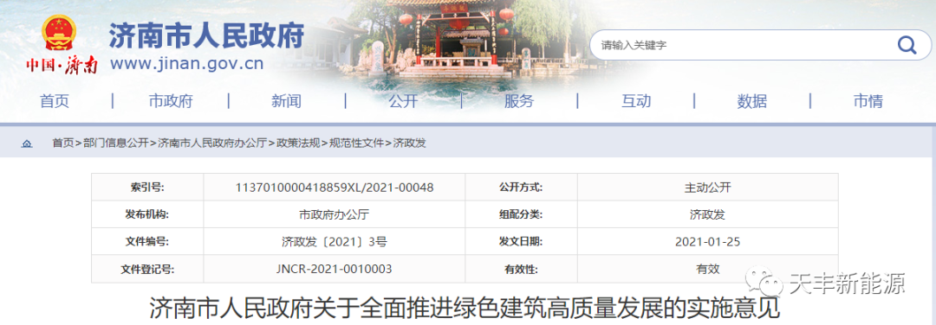936x325 pixels.
Task: Click the 济南市人民政府办公厅 breadcrumb link
Action: (x=212, y=143)
